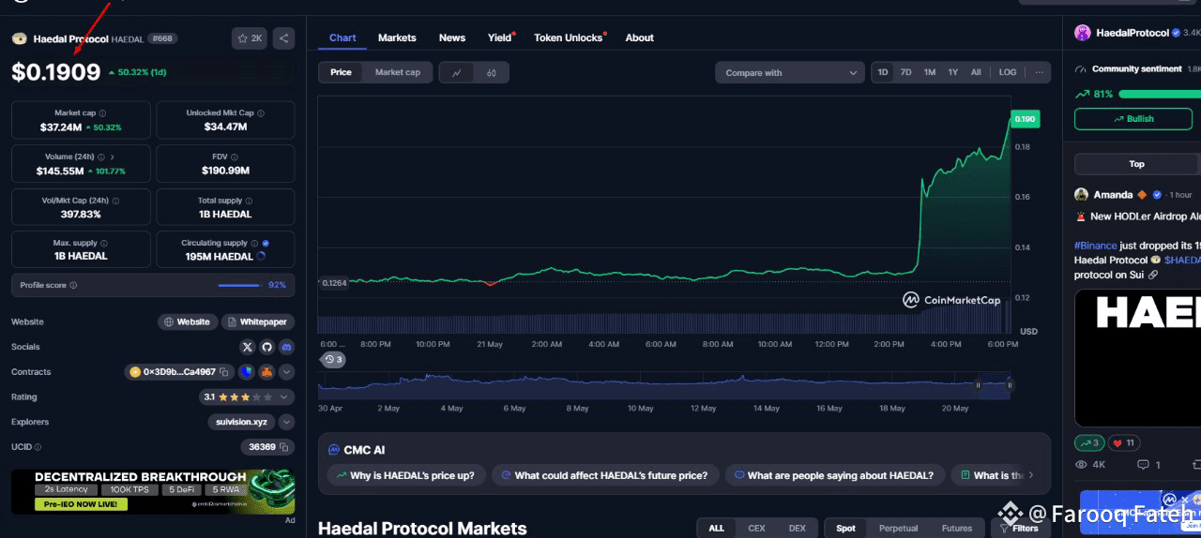Open the About tab
1201x538 pixels.
point(639,37)
